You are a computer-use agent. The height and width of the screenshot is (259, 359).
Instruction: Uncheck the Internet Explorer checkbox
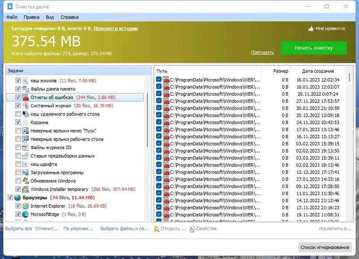pyautogui.click(x=18, y=206)
